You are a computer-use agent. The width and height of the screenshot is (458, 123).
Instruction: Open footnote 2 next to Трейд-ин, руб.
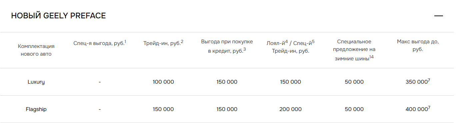pyautogui.click(x=182, y=41)
